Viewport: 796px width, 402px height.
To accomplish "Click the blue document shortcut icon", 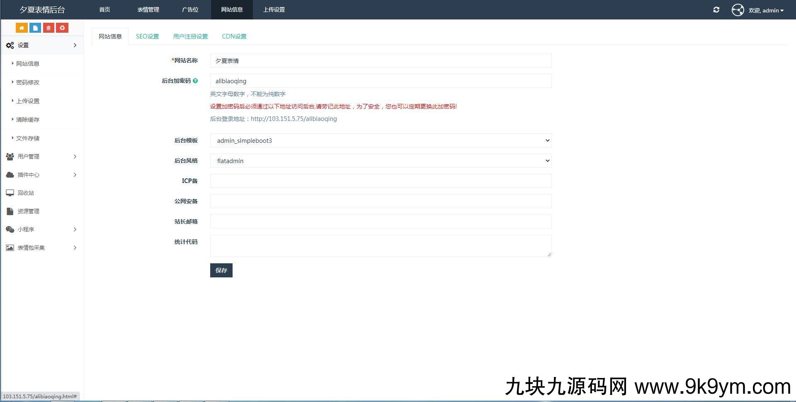I will [x=35, y=28].
